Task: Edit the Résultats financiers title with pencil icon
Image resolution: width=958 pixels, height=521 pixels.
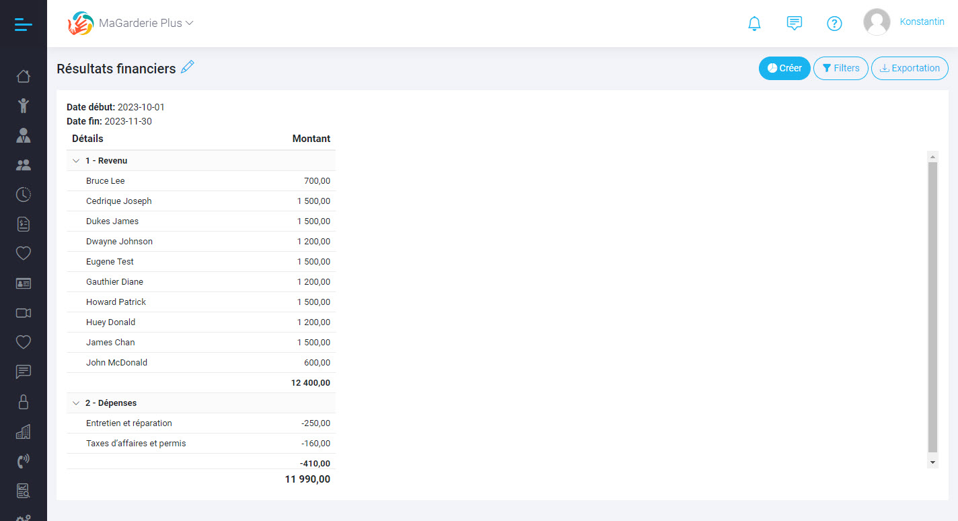Action: click(x=187, y=67)
